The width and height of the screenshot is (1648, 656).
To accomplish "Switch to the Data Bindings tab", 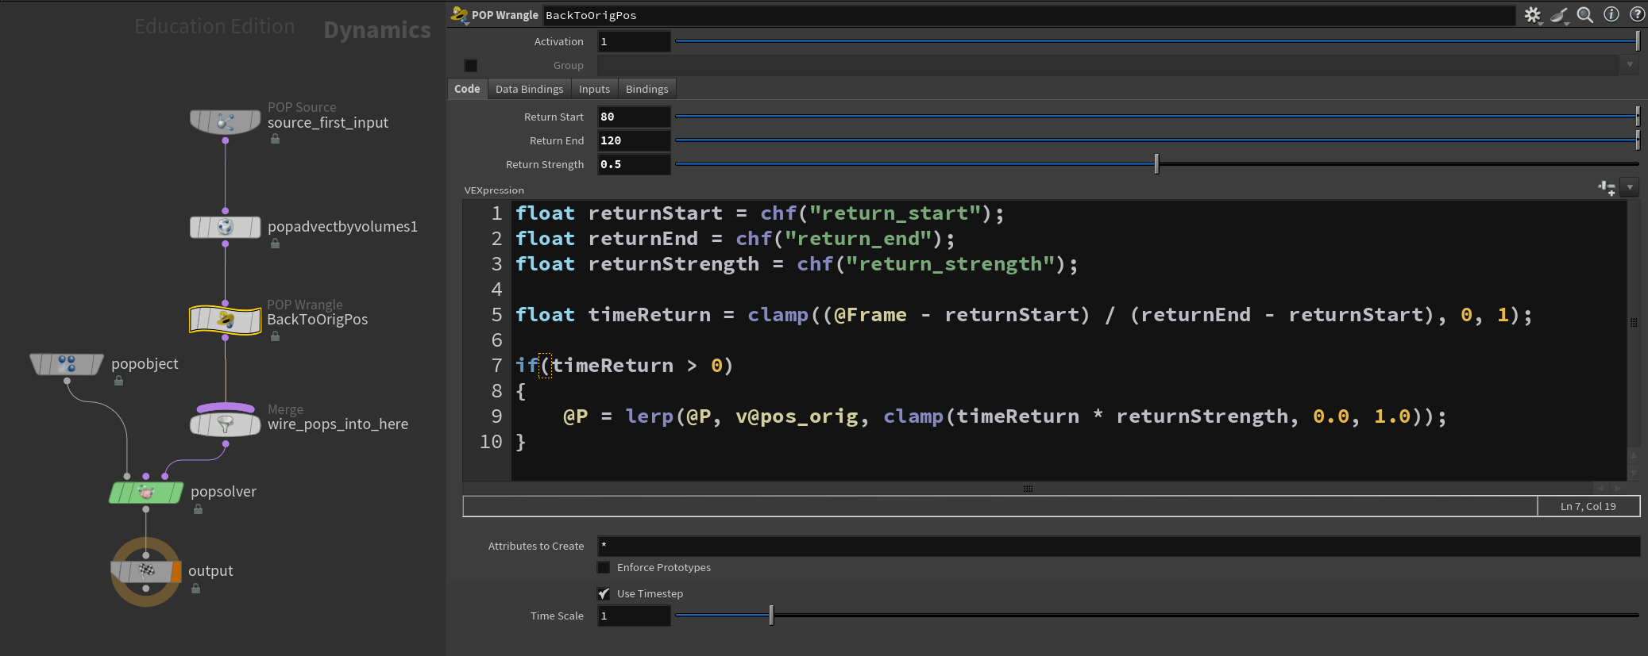I will coord(529,89).
